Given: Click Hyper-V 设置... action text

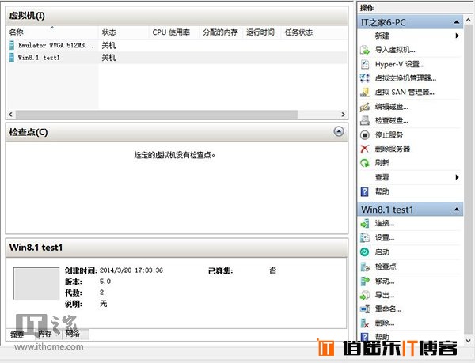Looking at the screenshot, I should coord(400,64).
